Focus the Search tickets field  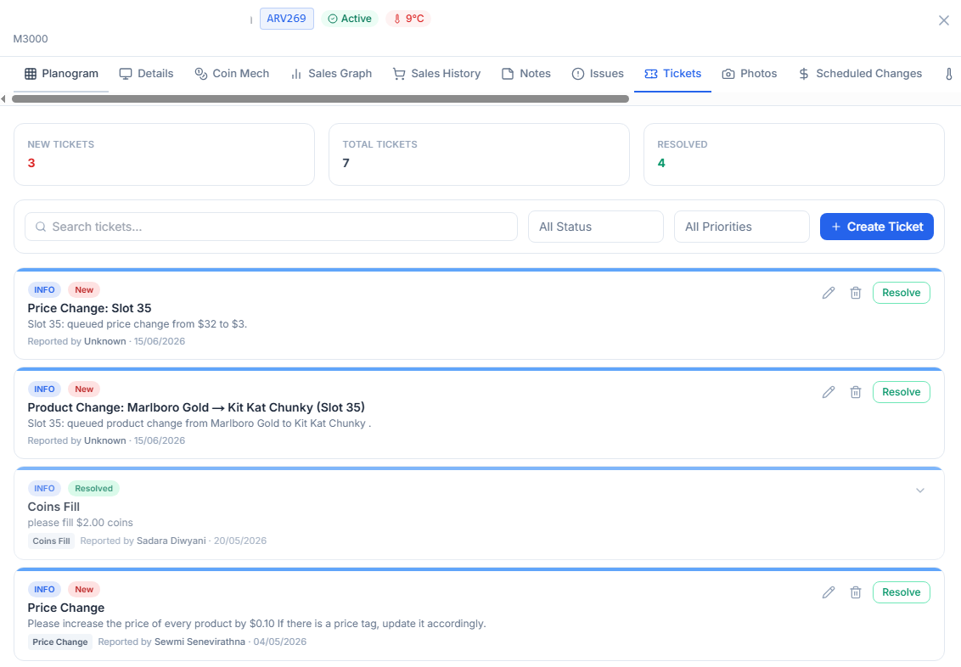[x=271, y=227]
